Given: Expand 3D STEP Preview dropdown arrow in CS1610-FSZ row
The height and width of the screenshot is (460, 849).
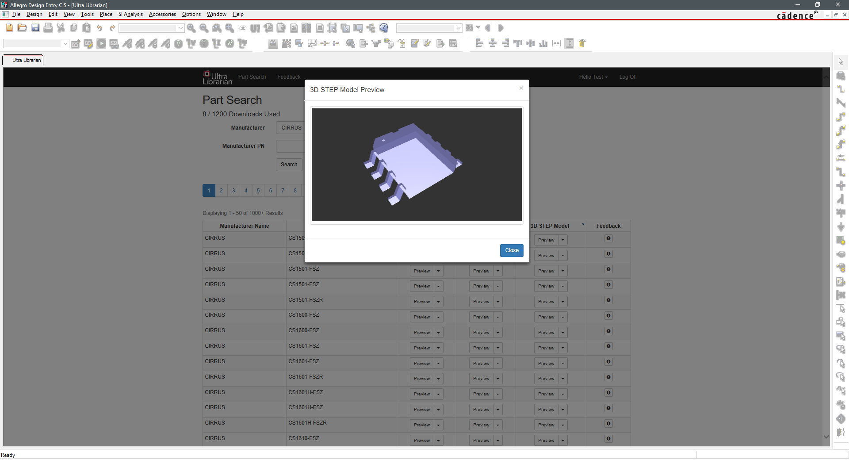Looking at the screenshot, I should point(563,441).
